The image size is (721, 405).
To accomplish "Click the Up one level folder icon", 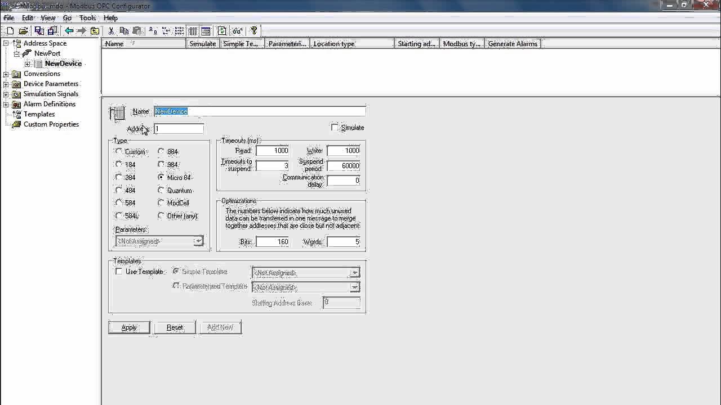I will [95, 31].
